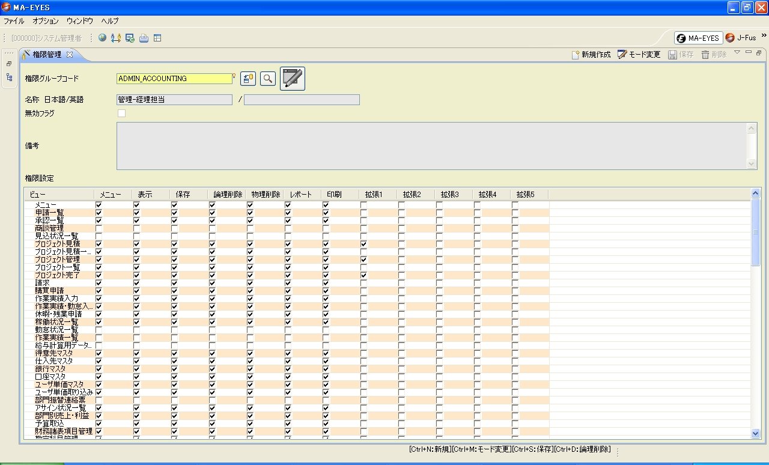Open the view menu triangle in 権限管理 toolbar

pyautogui.click(x=737, y=53)
